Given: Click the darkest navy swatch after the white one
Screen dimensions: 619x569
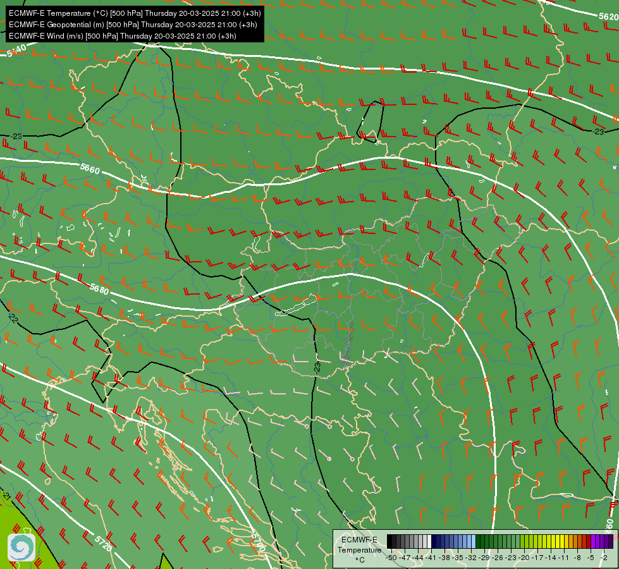Looking at the screenshot, I should coord(434,541).
